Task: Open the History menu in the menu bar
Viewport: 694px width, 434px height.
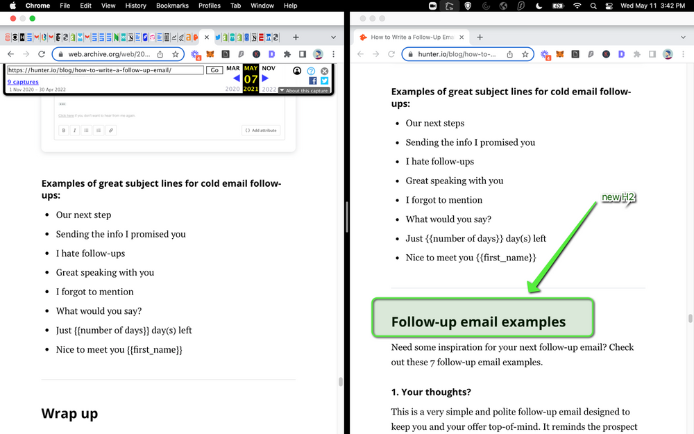Action: pyautogui.click(x=135, y=6)
